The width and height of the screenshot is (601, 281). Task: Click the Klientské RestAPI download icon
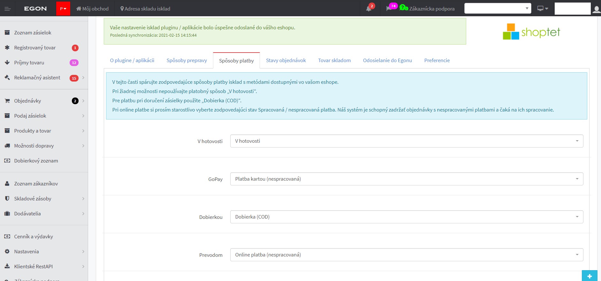tap(7, 266)
